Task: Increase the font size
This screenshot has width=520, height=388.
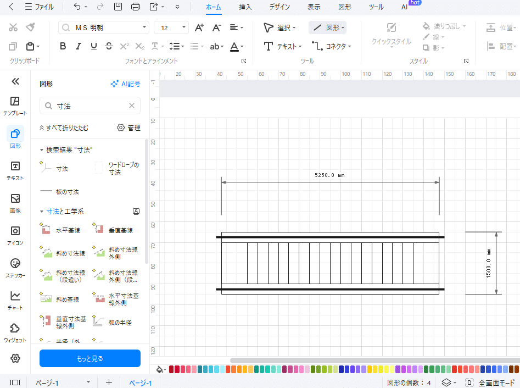Action: pos(199,27)
